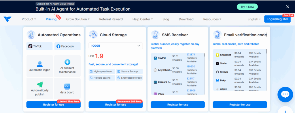Register for Cloud Storage use
The image size is (295, 113).
(x=116, y=105)
